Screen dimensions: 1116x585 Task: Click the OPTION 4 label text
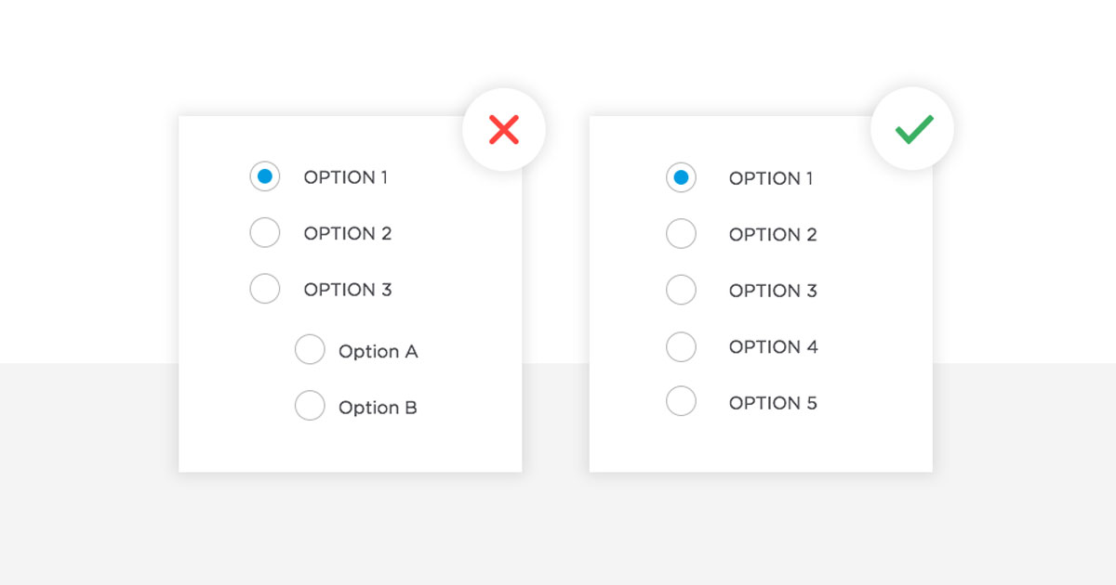coord(774,347)
